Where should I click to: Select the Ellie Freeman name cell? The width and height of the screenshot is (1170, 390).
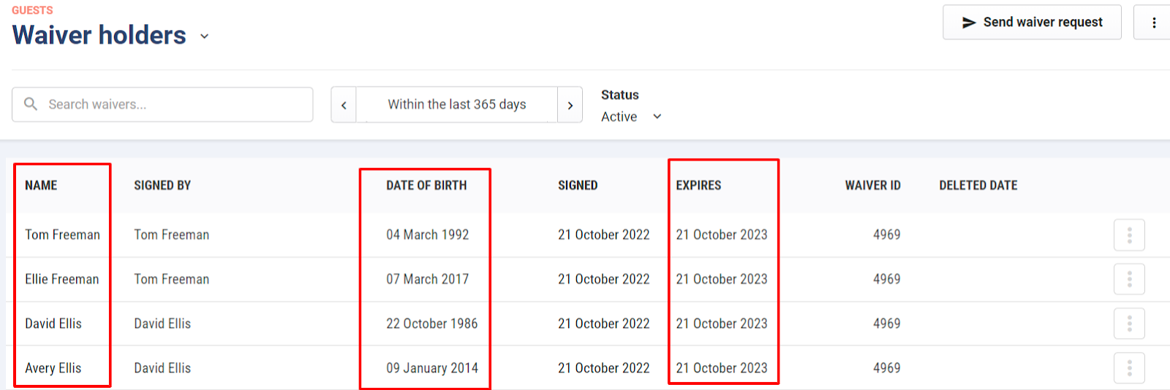[62, 279]
